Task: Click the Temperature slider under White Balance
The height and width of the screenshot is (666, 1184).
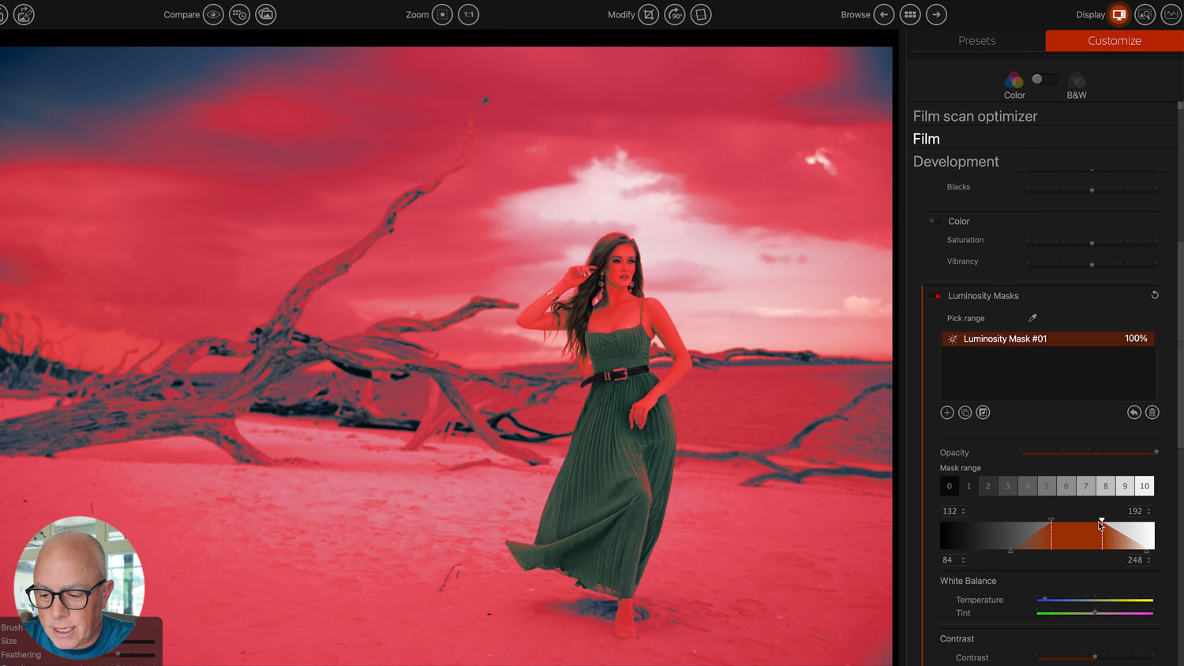Action: click(x=1095, y=600)
